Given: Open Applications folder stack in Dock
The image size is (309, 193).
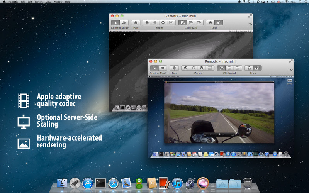Looking at the screenshot, I should (x=222, y=184).
